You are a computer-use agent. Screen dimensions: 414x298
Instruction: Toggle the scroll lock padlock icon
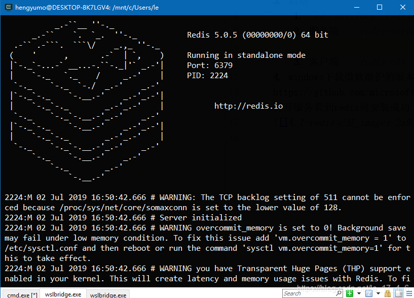pyautogui.click(x=388, y=293)
